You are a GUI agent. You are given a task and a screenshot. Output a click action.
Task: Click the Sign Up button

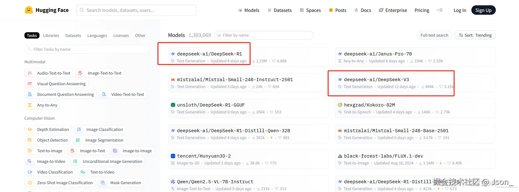pos(483,10)
